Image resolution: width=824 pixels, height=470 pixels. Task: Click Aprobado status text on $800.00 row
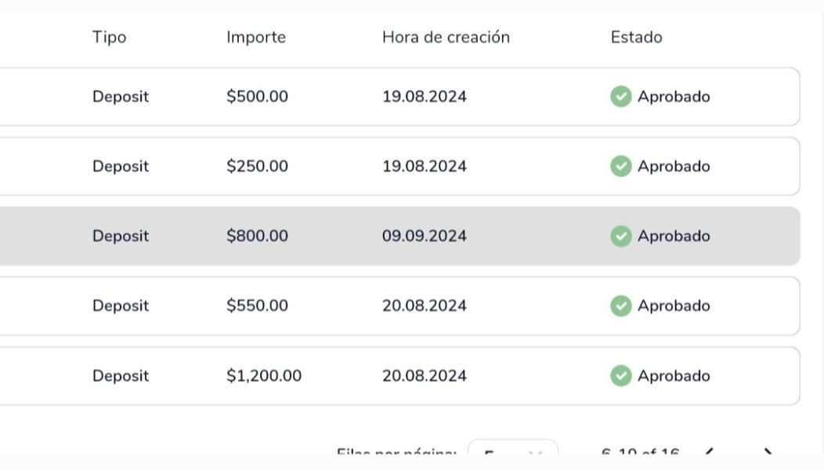(674, 236)
